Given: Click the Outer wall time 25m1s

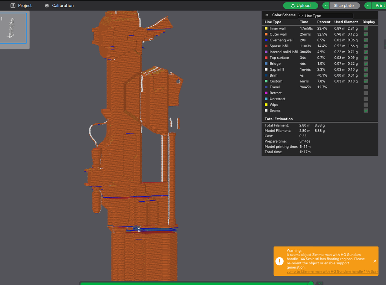Looking at the screenshot, I should tap(305, 34).
